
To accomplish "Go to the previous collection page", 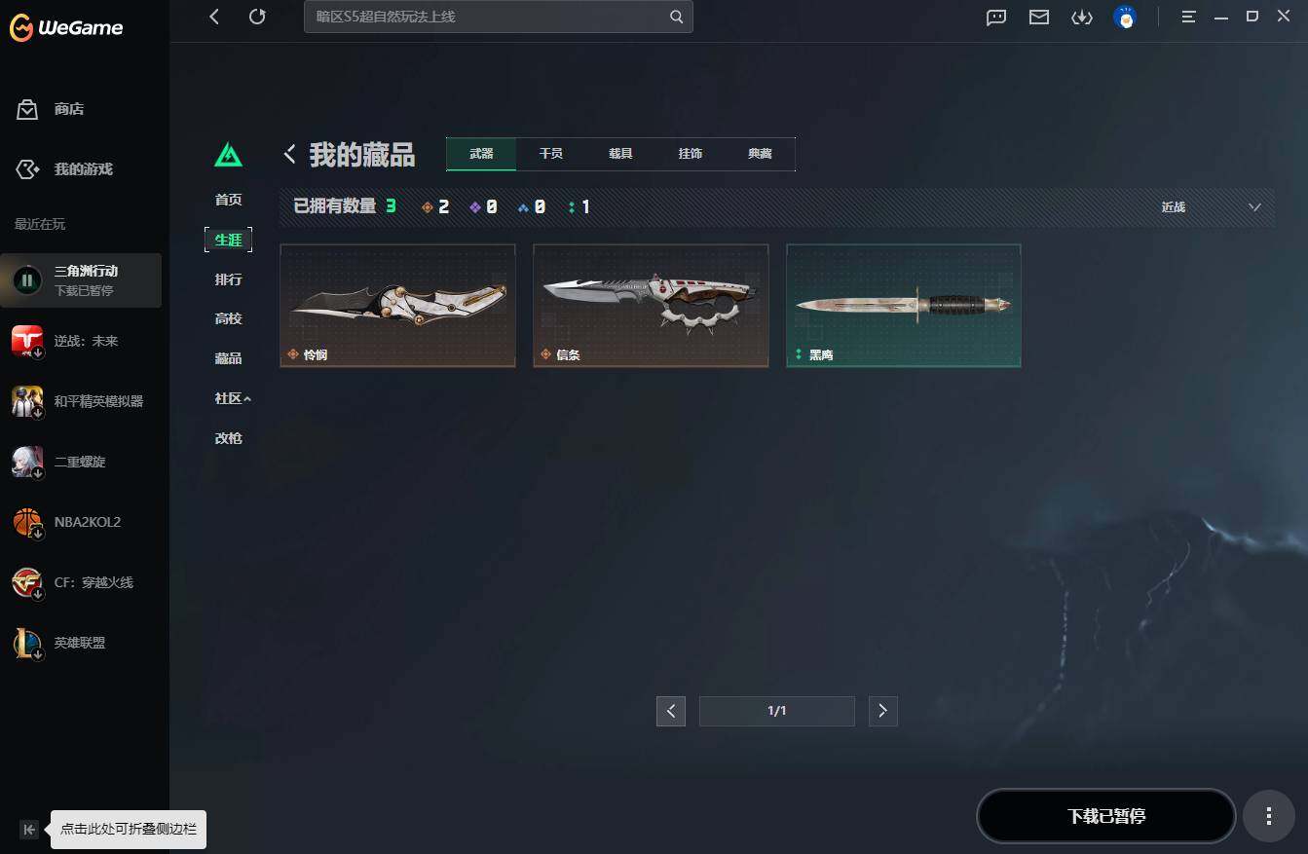I will point(671,711).
